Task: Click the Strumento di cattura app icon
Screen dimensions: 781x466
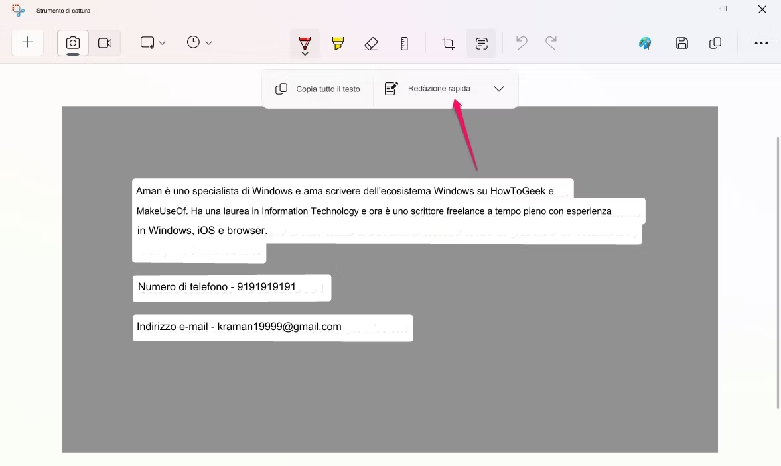Action: (x=18, y=10)
